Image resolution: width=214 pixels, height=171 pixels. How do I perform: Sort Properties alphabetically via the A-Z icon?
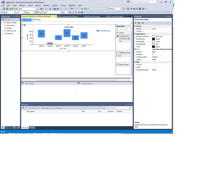click(x=139, y=23)
